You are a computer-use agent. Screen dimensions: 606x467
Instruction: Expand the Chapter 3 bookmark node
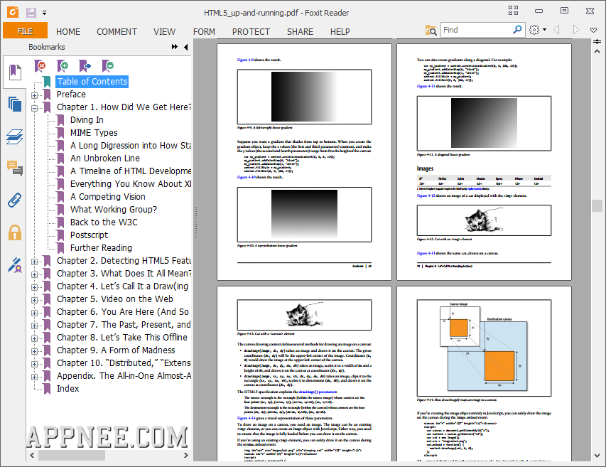pyautogui.click(x=34, y=274)
